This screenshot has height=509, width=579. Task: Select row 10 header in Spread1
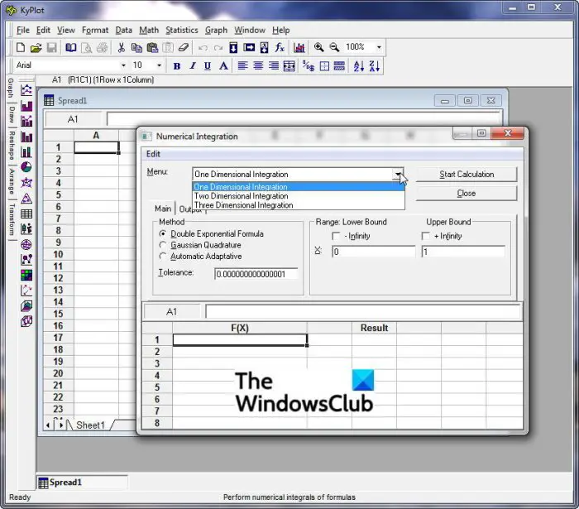point(59,255)
